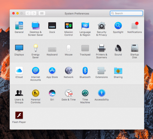Focus the Search field

[x=127, y=13]
